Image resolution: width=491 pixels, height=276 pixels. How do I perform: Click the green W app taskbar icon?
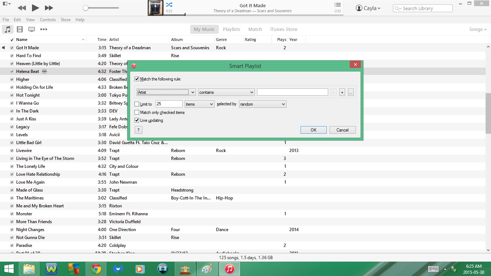click(x=51, y=269)
